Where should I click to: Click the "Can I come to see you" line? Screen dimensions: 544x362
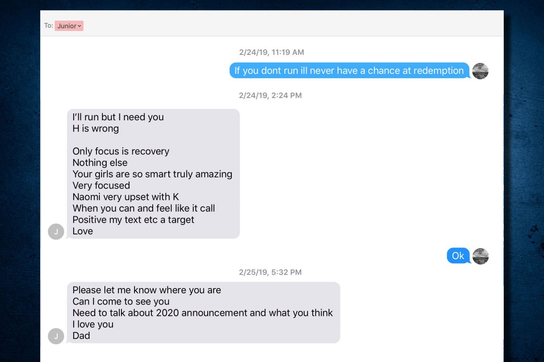coord(121,301)
